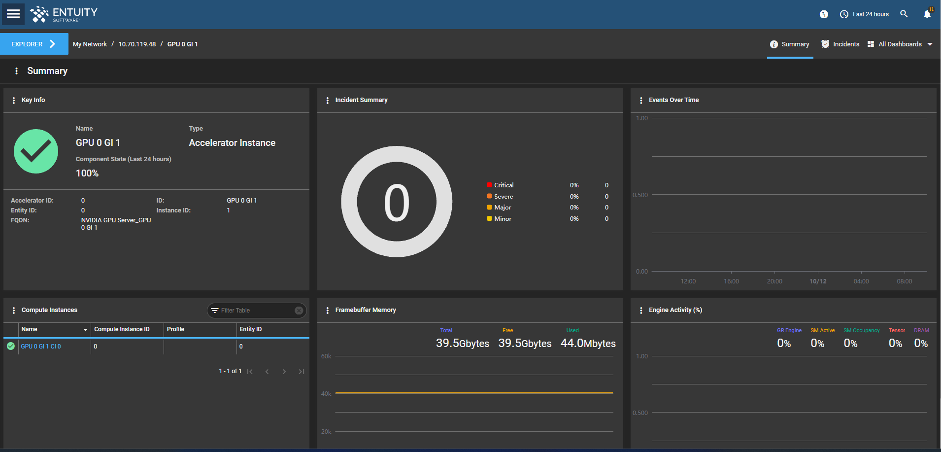Open the notifications bell
941x452 pixels.
click(x=927, y=13)
